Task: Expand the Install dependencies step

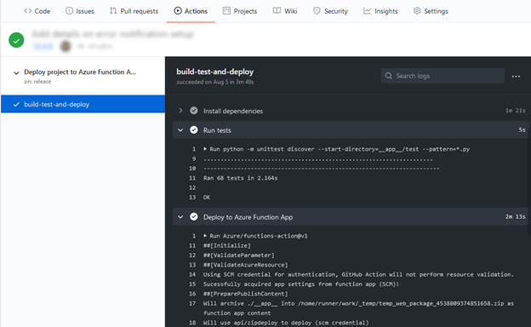Action: [x=180, y=111]
